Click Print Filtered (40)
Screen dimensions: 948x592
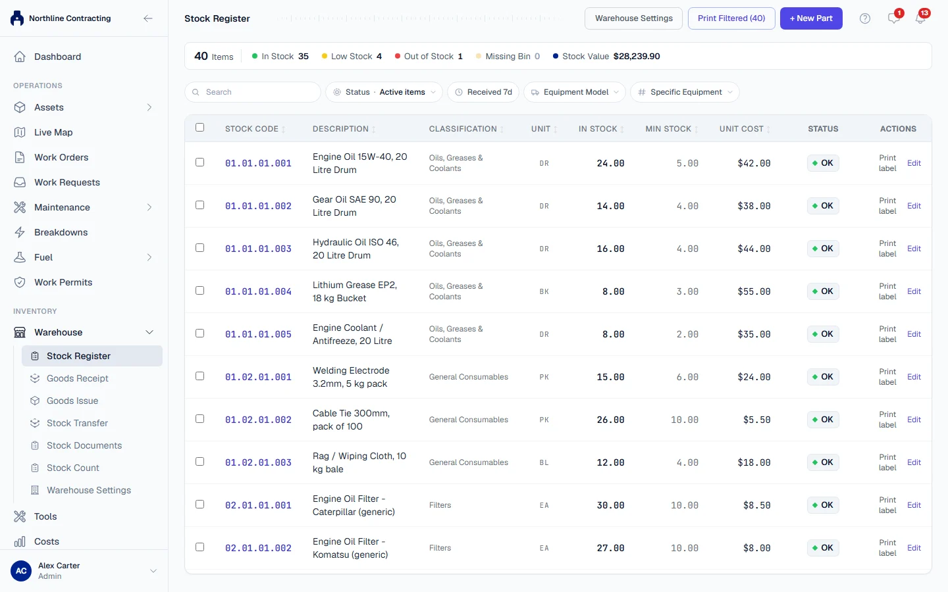coord(731,18)
